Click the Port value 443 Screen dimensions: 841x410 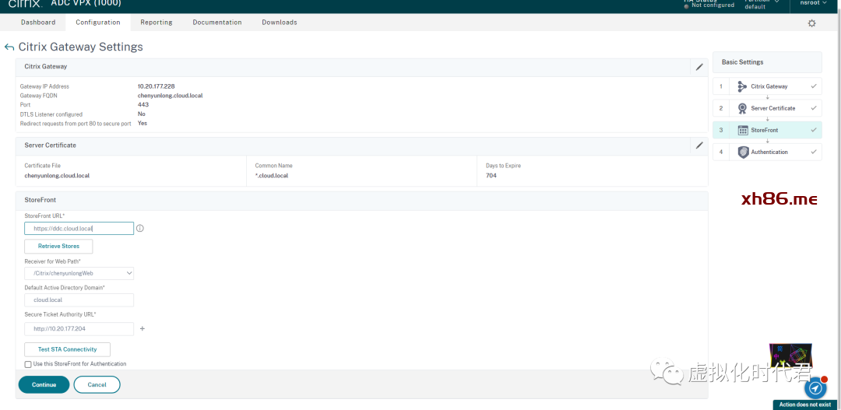click(x=143, y=104)
